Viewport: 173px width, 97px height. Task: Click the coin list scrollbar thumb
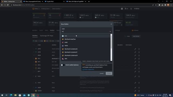pyautogui.click(x=111, y=42)
